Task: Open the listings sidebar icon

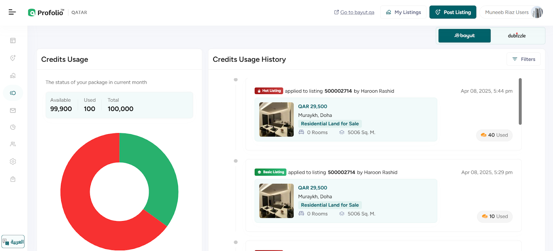Action: click(x=13, y=76)
